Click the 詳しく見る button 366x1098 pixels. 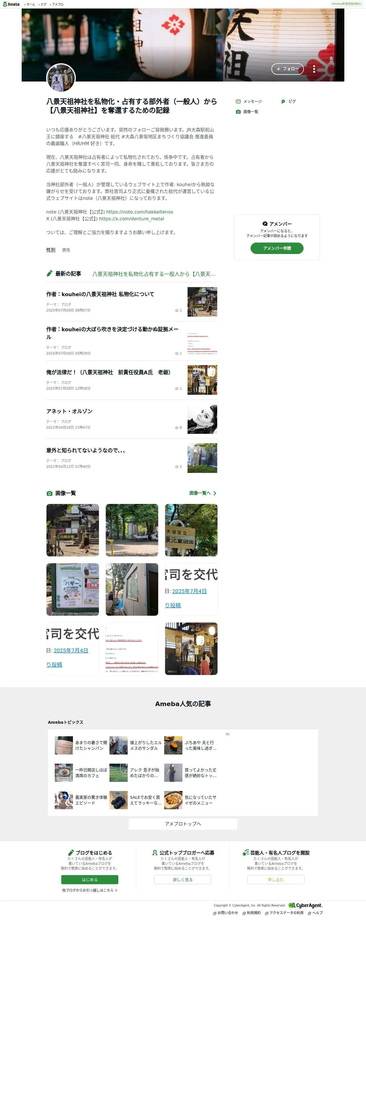(x=183, y=879)
